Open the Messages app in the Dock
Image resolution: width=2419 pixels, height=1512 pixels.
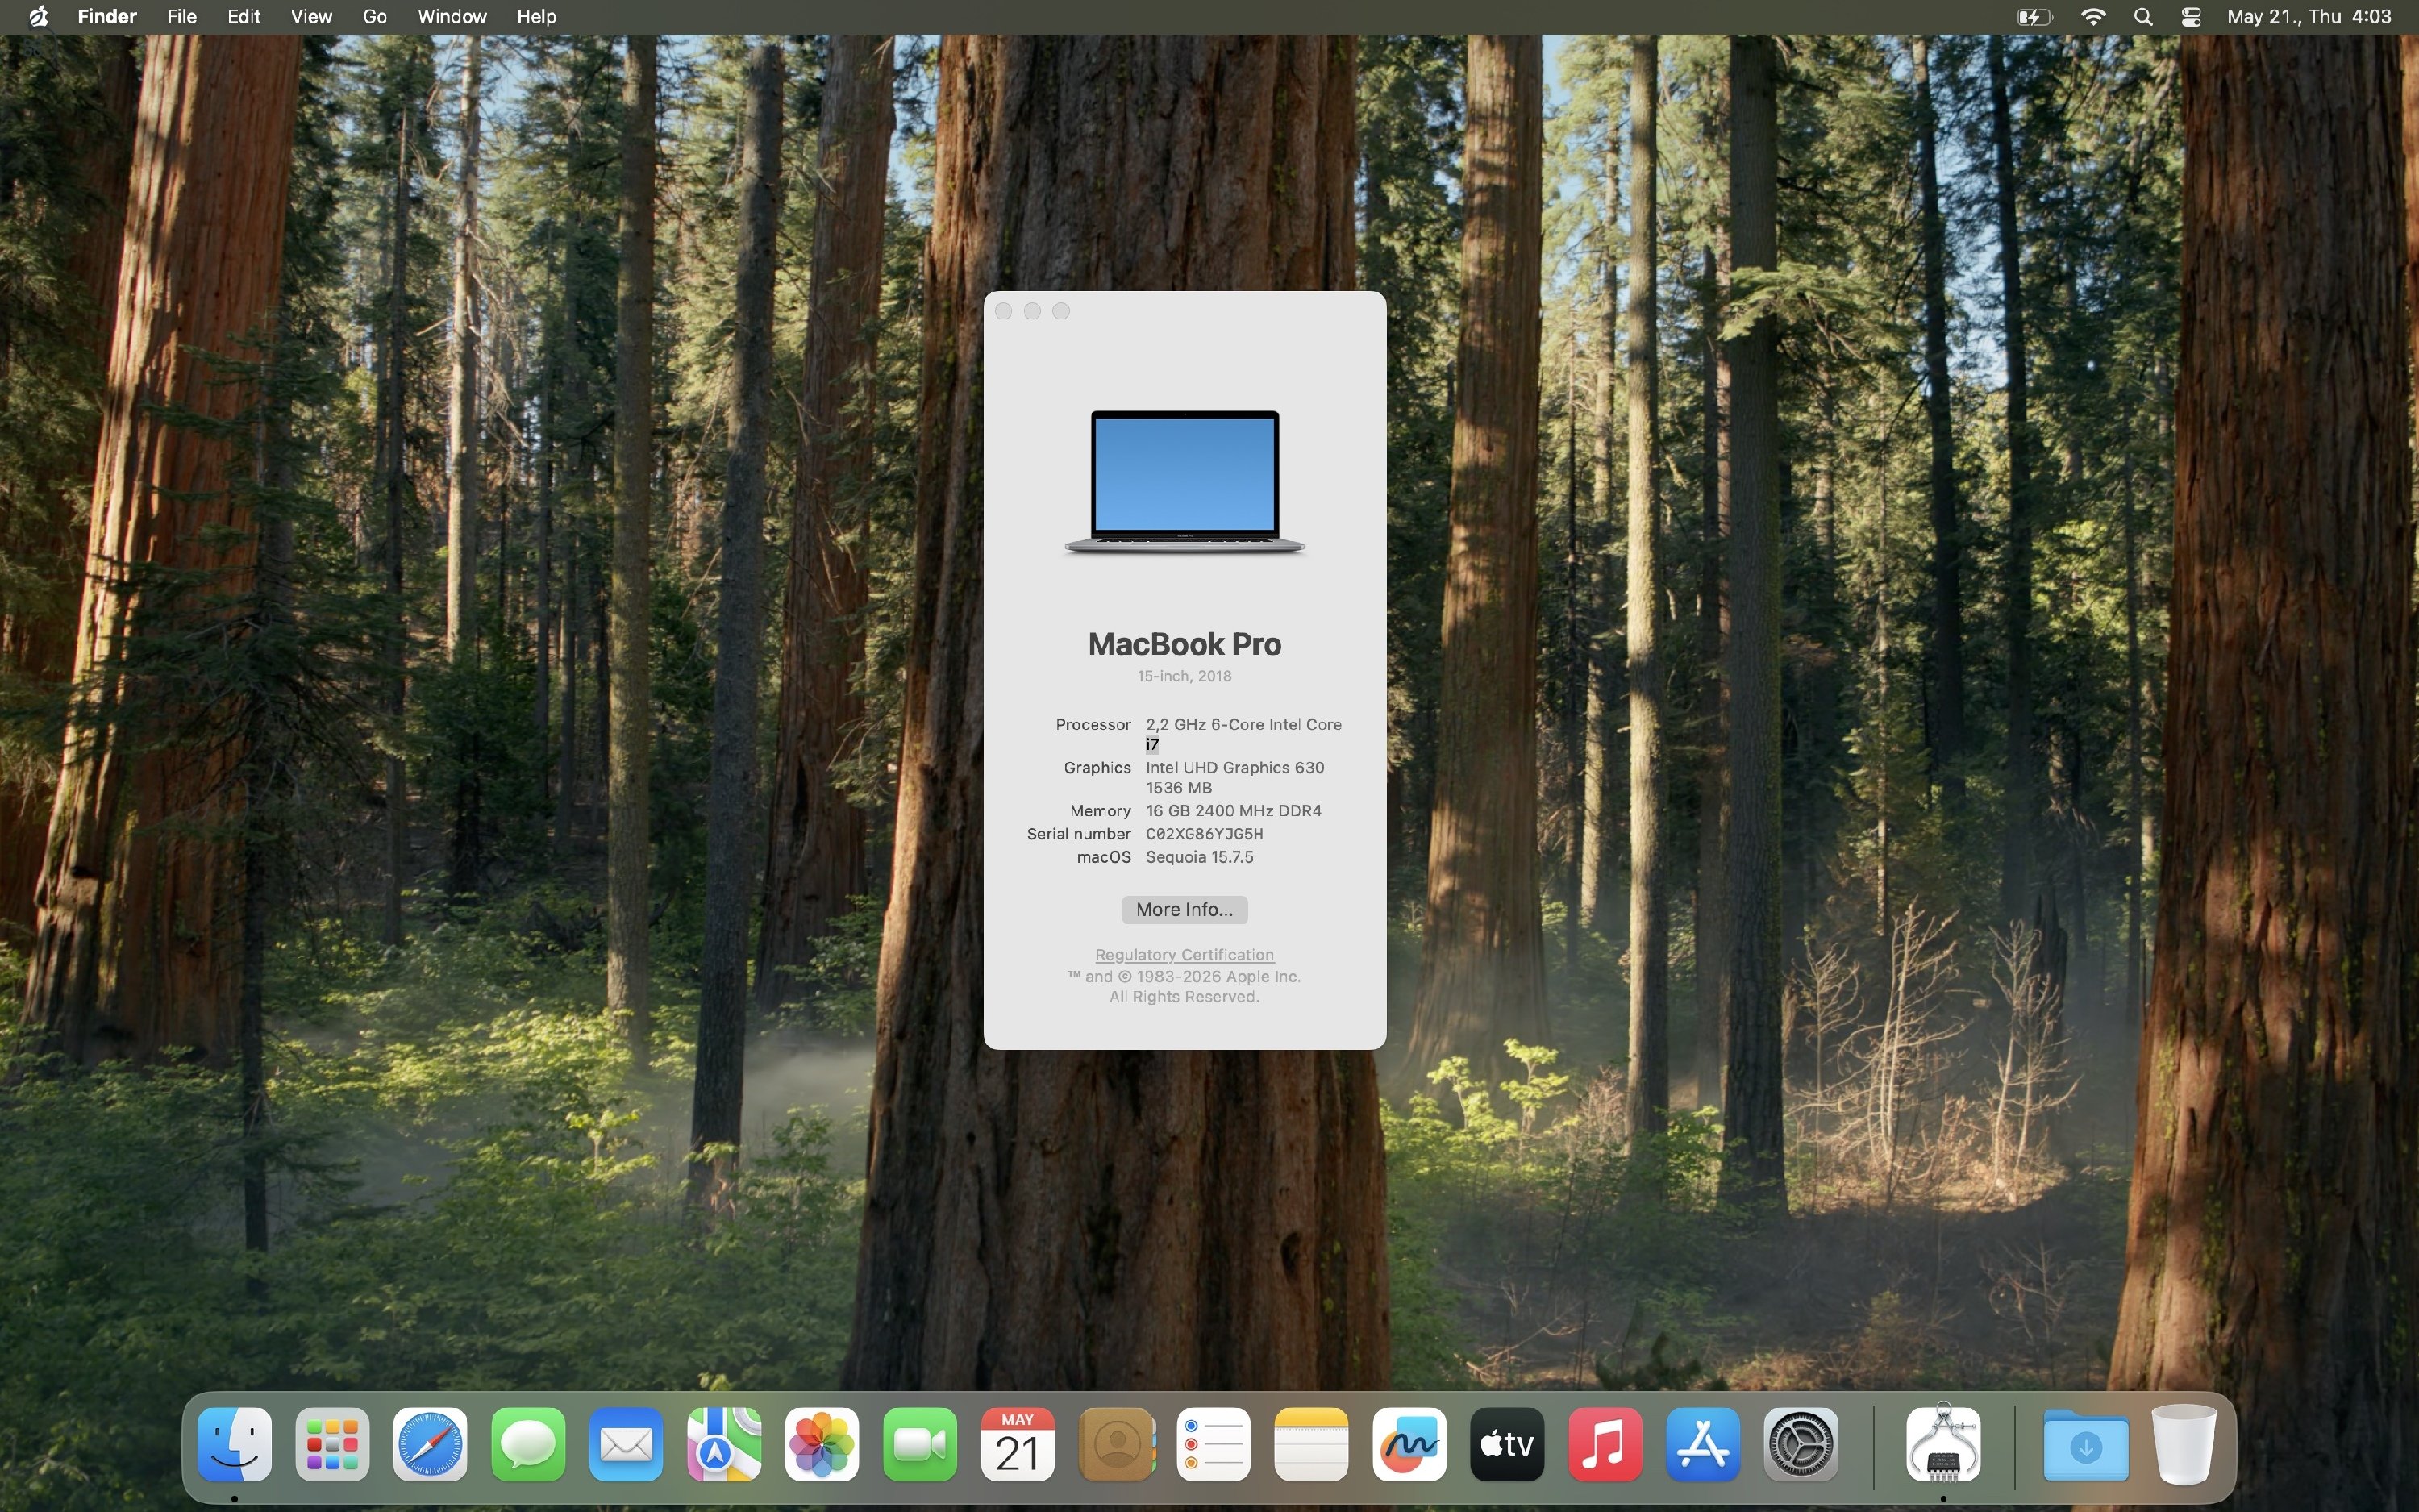(x=529, y=1444)
